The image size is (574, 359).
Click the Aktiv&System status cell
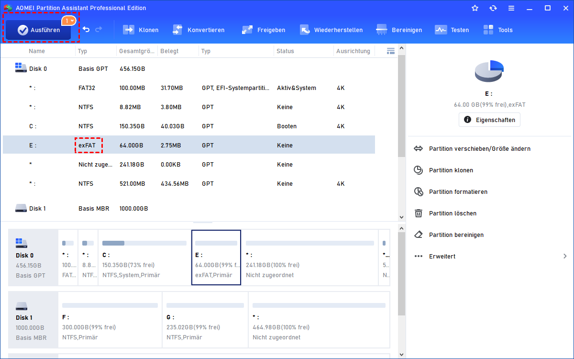click(297, 88)
